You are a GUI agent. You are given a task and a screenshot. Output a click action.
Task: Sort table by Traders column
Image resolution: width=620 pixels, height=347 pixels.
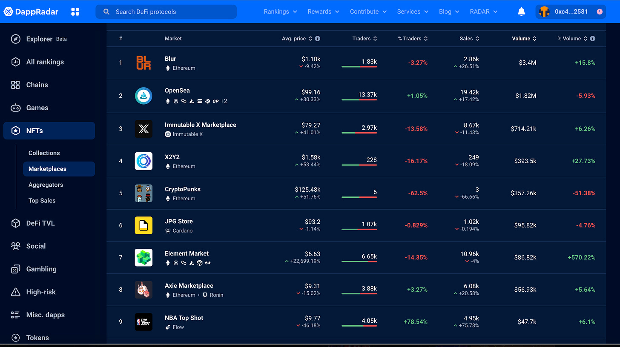pyautogui.click(x=365, y=39)
